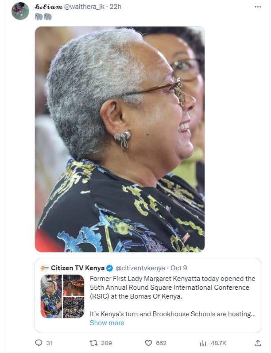271x353 pixels.
Task: Open the quoted tweet text body
Action: click(x=173, y=296)
